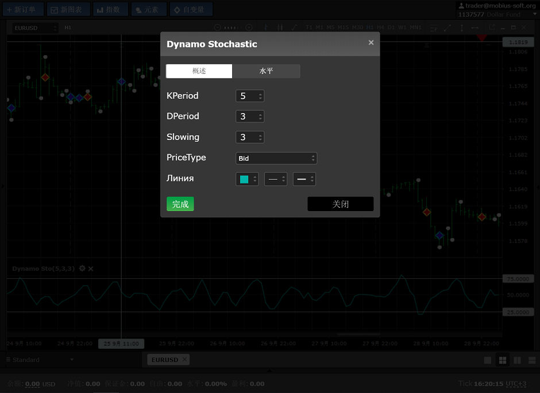Click the DPeriod value field
This screenshot has width=540, height=393.
click(250, 116)
